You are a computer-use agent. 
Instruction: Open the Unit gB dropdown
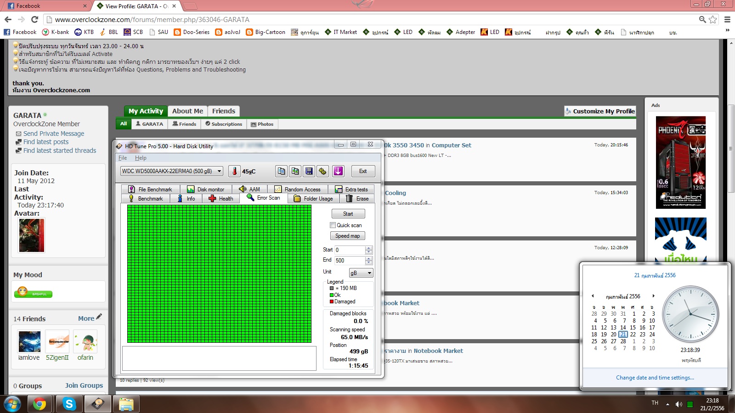[x=361, y=273]
